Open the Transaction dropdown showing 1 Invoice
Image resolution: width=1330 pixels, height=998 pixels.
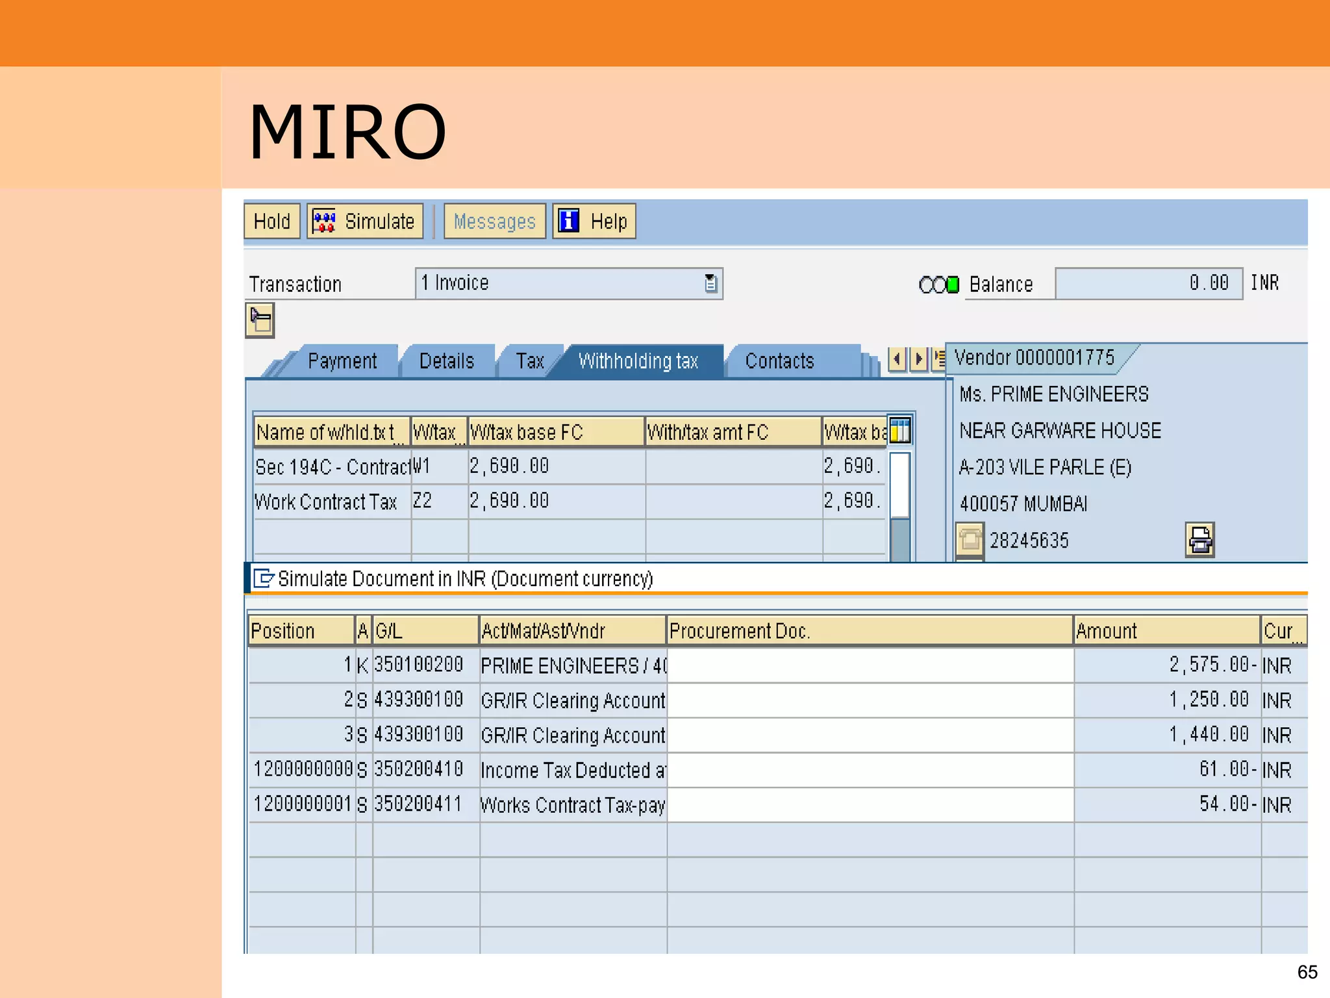569,283
